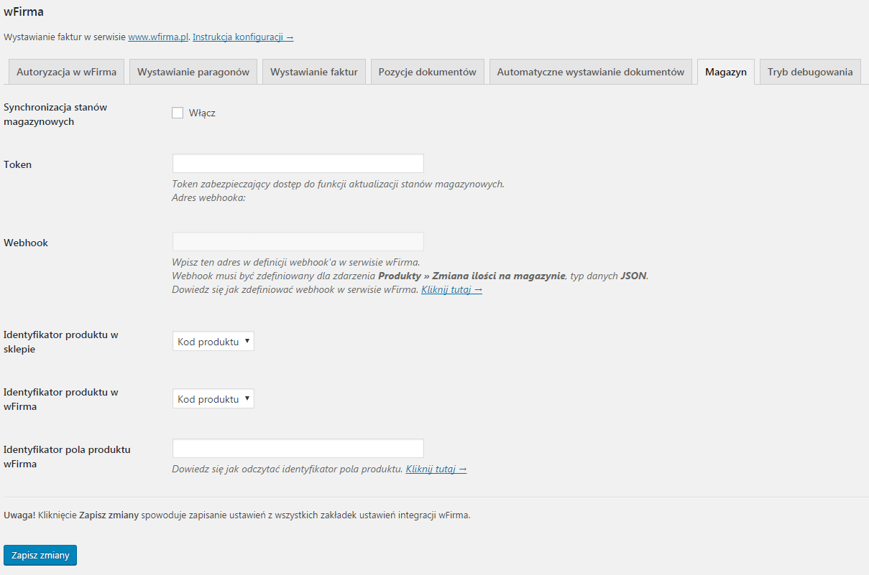Switch to the Autoryzacja w wFirma tab
Image resolution: width=869 pixels, height=575 pixels.
pyautogui.click(x=66, y=72)
